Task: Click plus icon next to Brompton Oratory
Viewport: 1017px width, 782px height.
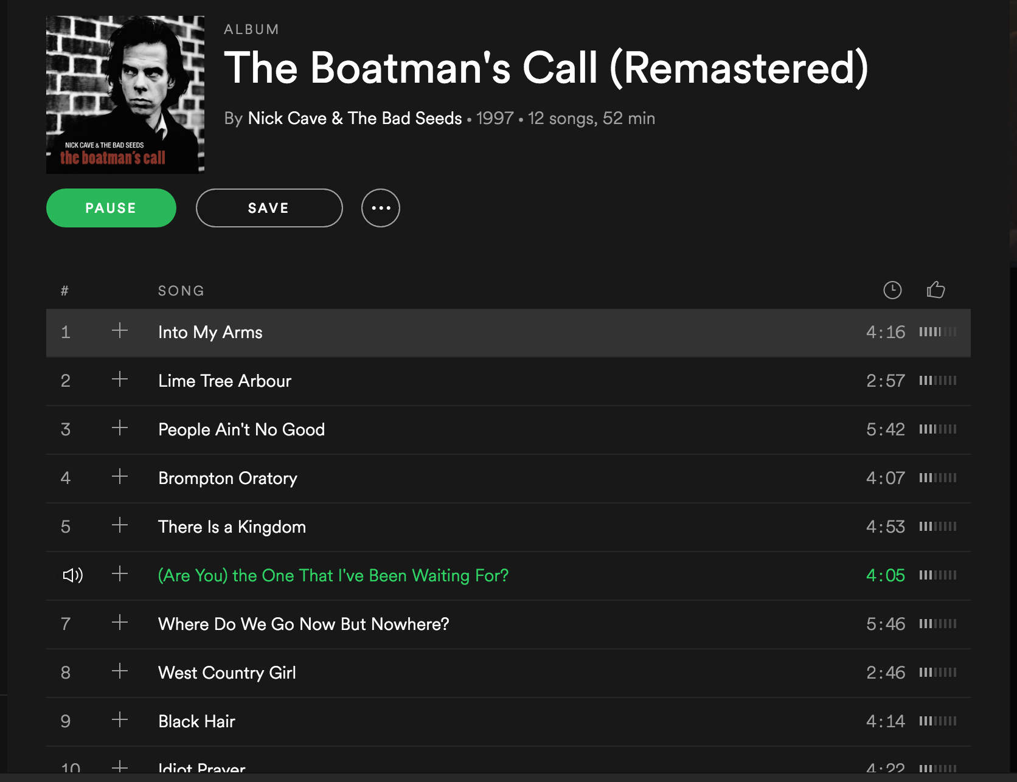Action: pos(120,477)
